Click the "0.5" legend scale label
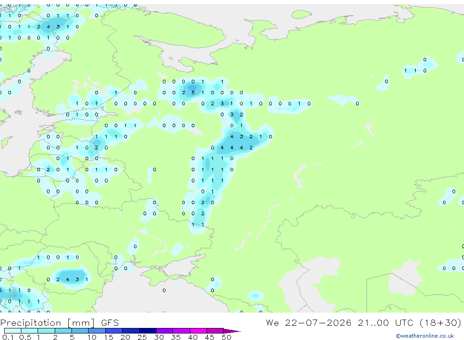The height and width of the screenshot is (340, 464). [x=25, y=337]
